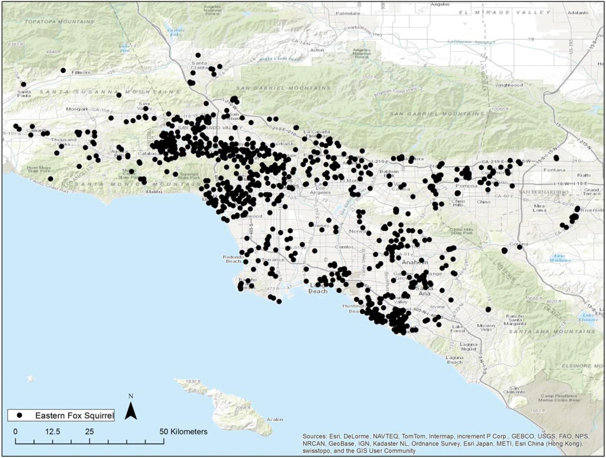Click the 12.5 scale bar value
606x458 pixels.
pyautogui.click(x=52, y=432)
